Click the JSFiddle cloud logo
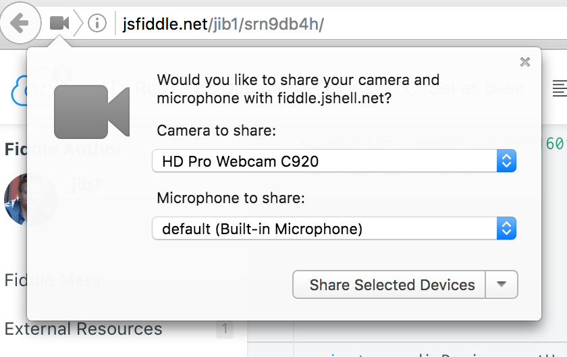Image resolution: width=567 pixels, height=357 pixels. [19, 91]
